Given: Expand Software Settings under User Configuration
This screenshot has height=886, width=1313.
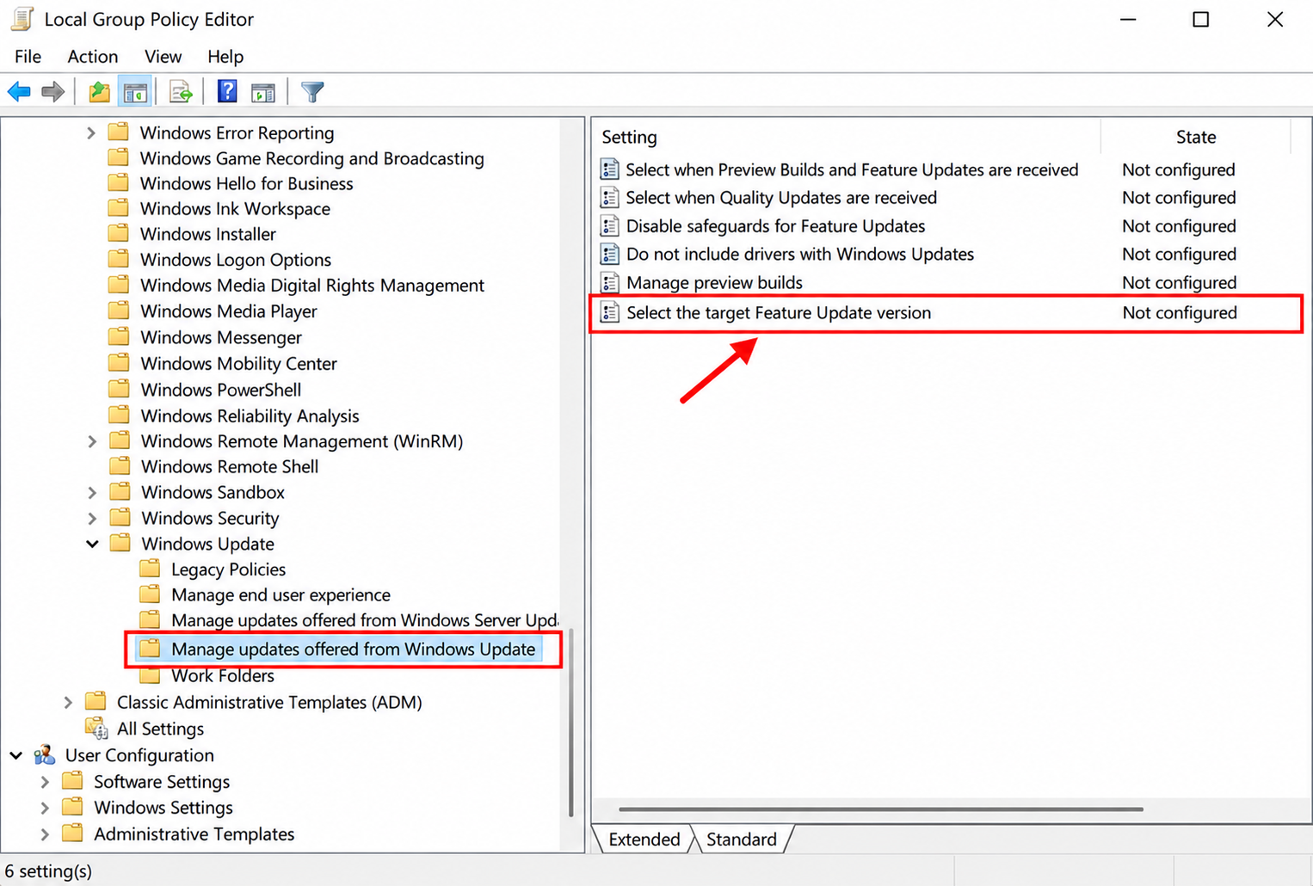Looking at the screenshot, I should point(45,782).
